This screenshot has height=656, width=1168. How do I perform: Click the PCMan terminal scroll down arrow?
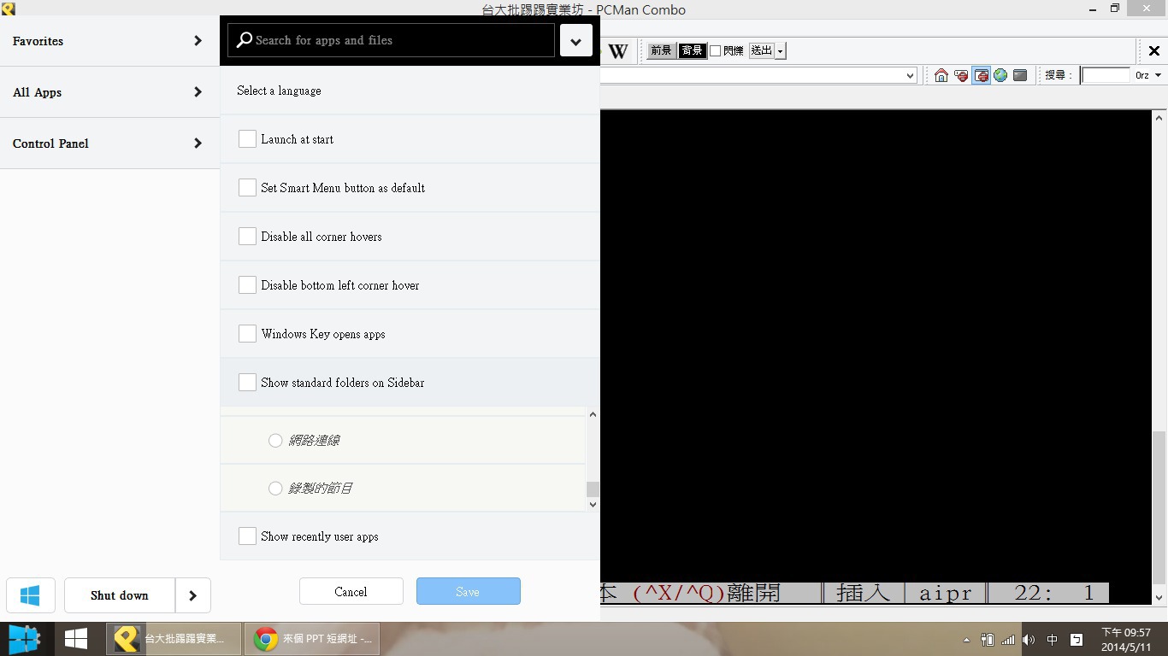click(1159, 598)
